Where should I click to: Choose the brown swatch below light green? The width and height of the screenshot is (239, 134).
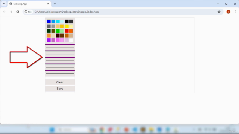pyautogui.click(x=62, y=36)
